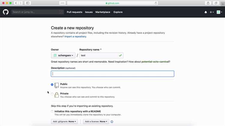This screenshot has height=126, width=225.
Task: Open the Safari share menu
Action: coord(208,3)
